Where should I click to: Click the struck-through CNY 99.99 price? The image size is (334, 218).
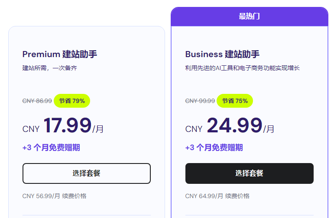(x=200, y=101)
